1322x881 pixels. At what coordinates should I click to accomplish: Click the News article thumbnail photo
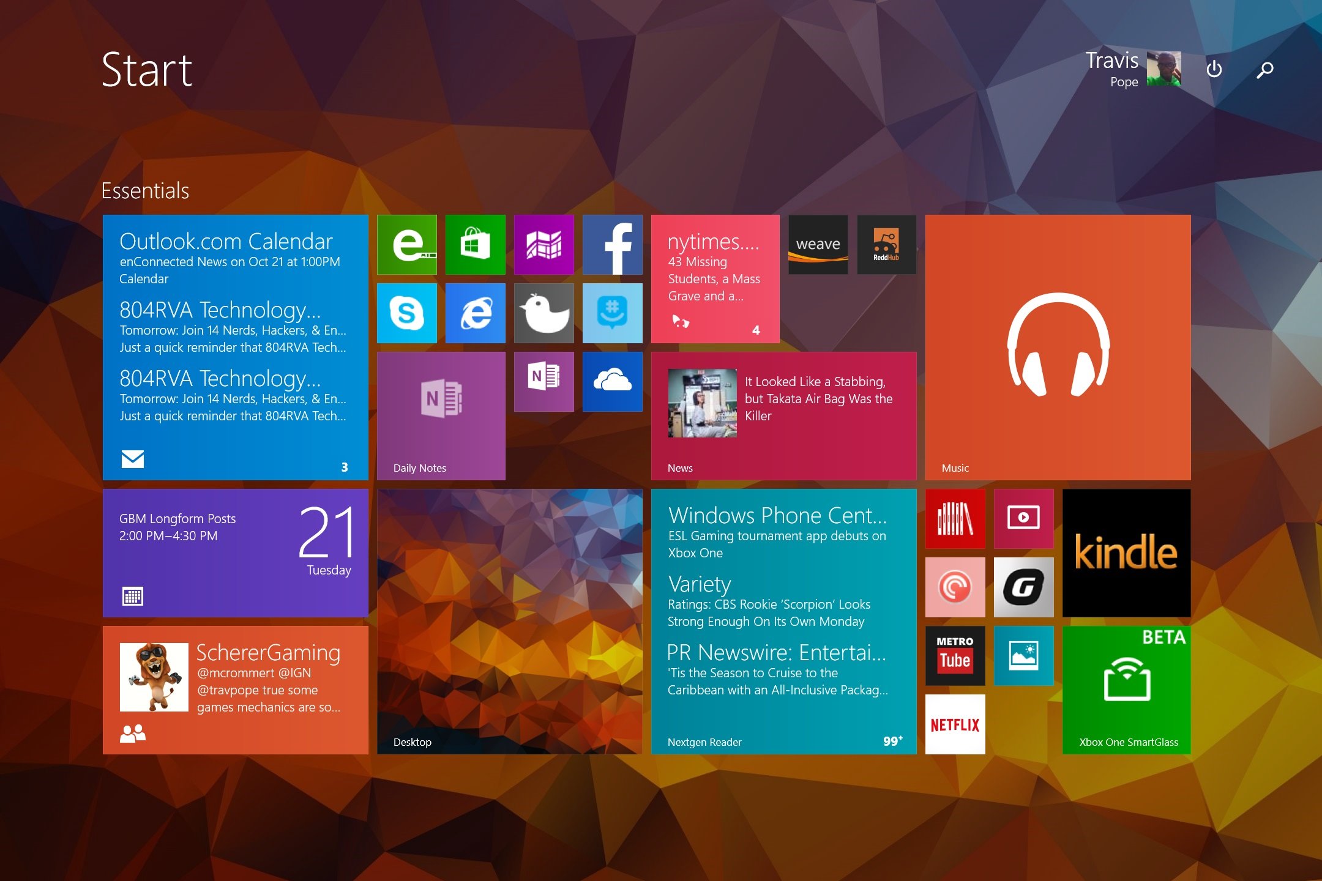pos(703,403)
